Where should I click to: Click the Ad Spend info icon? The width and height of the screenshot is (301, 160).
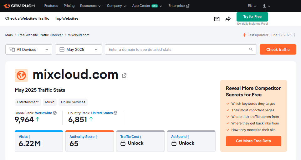pyautogui.click(x=188, y=137)
